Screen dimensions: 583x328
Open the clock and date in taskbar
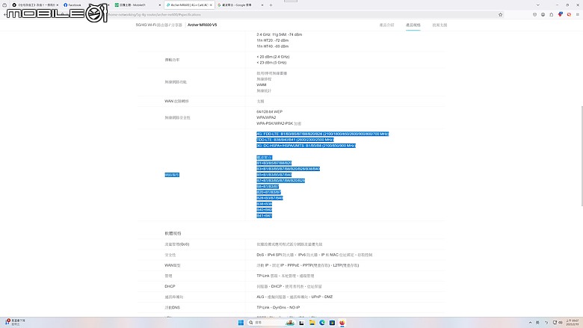573,323
